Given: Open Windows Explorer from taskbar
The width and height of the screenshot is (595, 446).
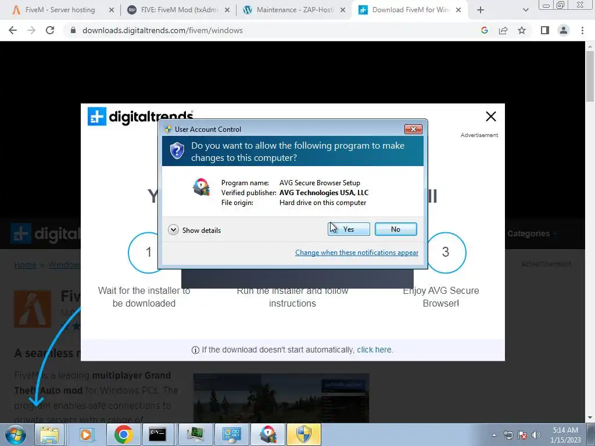Looking at the screenshot, I should click(50, 434).
